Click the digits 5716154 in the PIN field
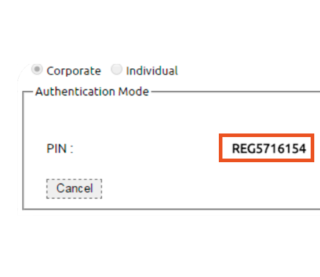The height and width of the screenshot is (277, 320). click(x=281, y=149)
